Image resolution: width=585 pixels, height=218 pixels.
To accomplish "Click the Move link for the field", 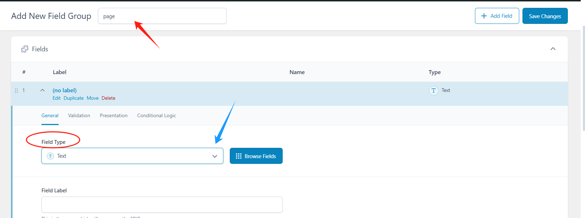I will [93, 98].
